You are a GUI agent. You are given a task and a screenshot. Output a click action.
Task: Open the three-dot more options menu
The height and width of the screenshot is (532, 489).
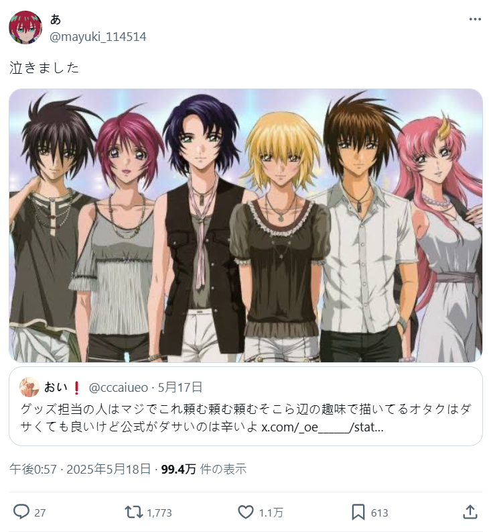(475, 19)
